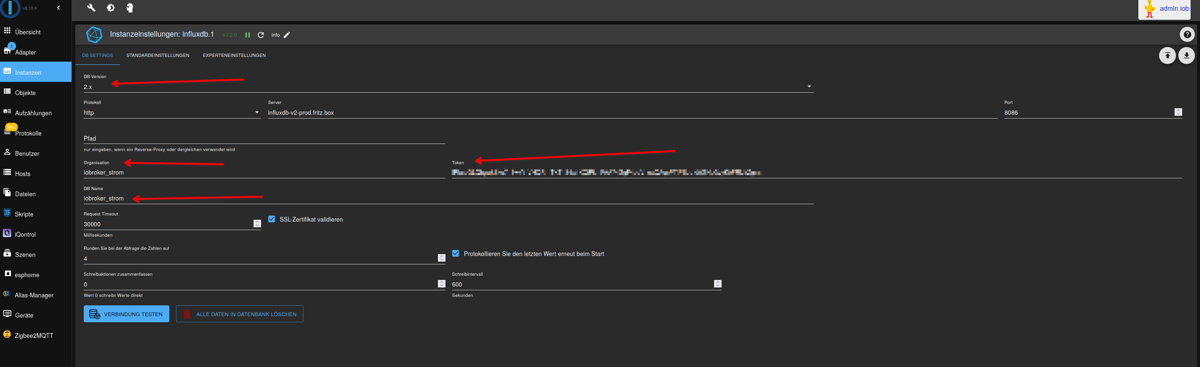
Task: Collapse the left sidebar with the chevron
Action: click(58, 8)
